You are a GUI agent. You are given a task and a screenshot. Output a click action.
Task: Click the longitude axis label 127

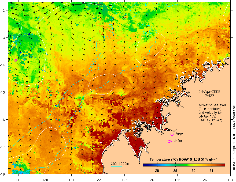[x=230, y=180]
